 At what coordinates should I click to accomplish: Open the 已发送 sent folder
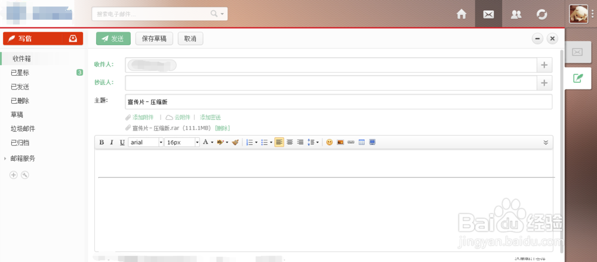pos(20,87)
